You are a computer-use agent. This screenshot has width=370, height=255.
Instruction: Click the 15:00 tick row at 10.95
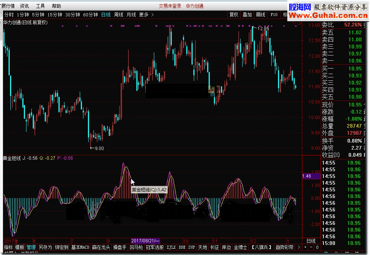pos(341,243)
